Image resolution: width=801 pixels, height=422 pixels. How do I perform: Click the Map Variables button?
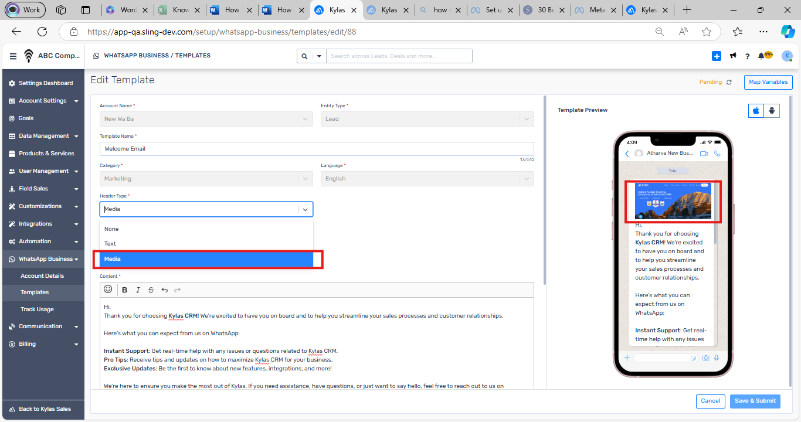point(768,82)
